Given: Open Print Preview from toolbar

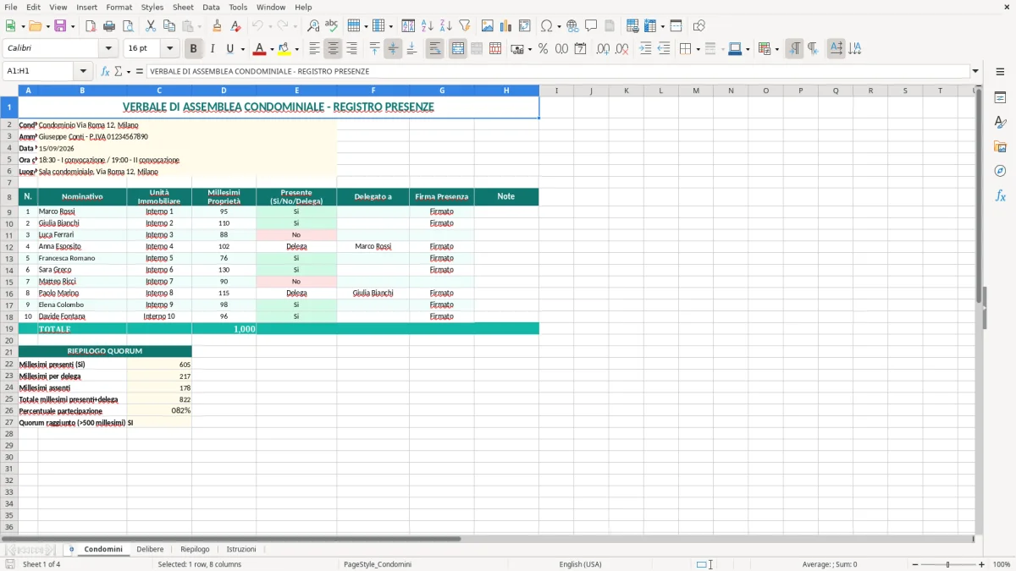Looking at the screenshot, I should [128, 26].
